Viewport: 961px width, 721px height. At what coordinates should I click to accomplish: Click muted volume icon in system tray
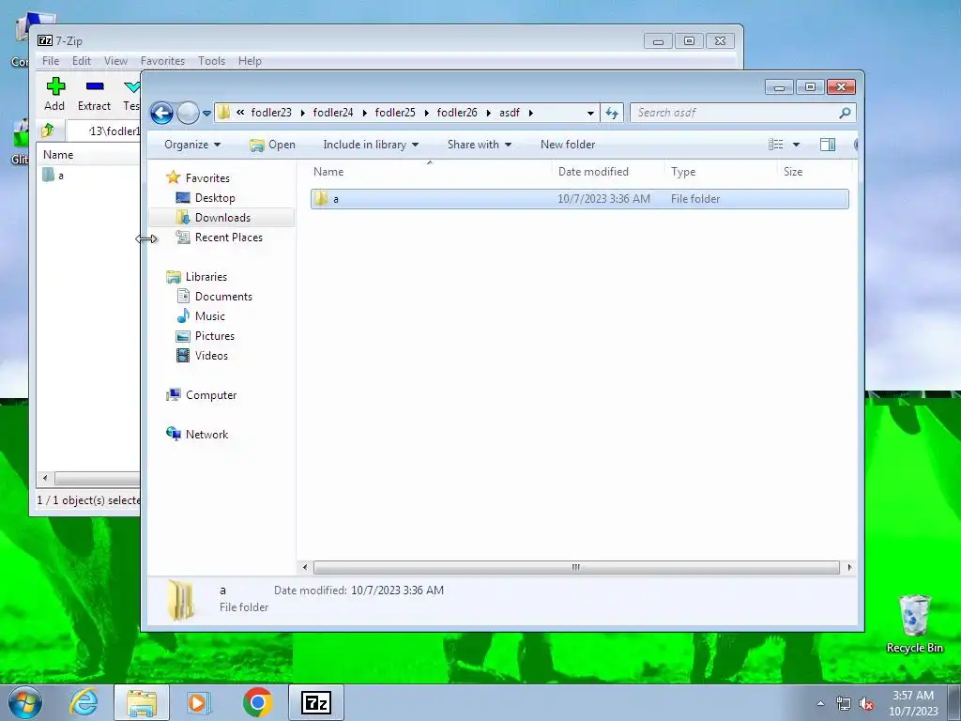[x=866, y=704]
